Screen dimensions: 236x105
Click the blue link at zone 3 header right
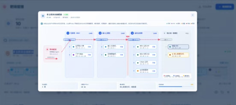pos(155,33)
